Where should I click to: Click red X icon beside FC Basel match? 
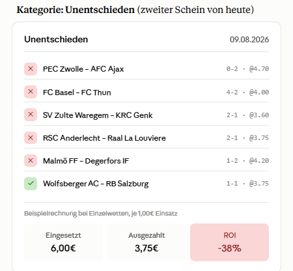click(x=31, y=92)
